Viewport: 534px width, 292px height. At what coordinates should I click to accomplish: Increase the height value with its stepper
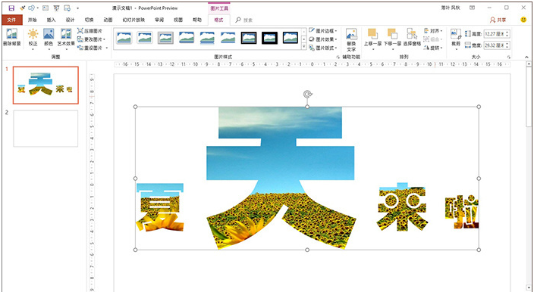click(x=507, y=33)
